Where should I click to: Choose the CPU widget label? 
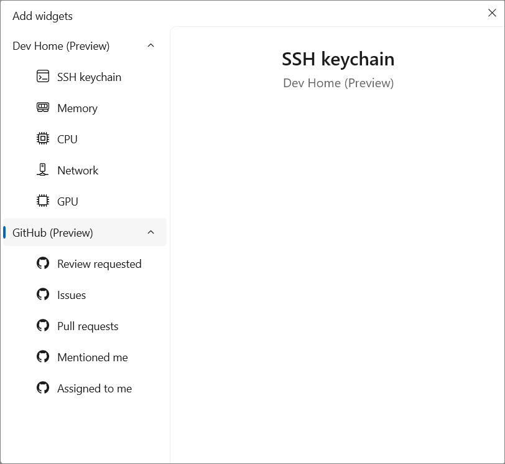pos(67,140)
